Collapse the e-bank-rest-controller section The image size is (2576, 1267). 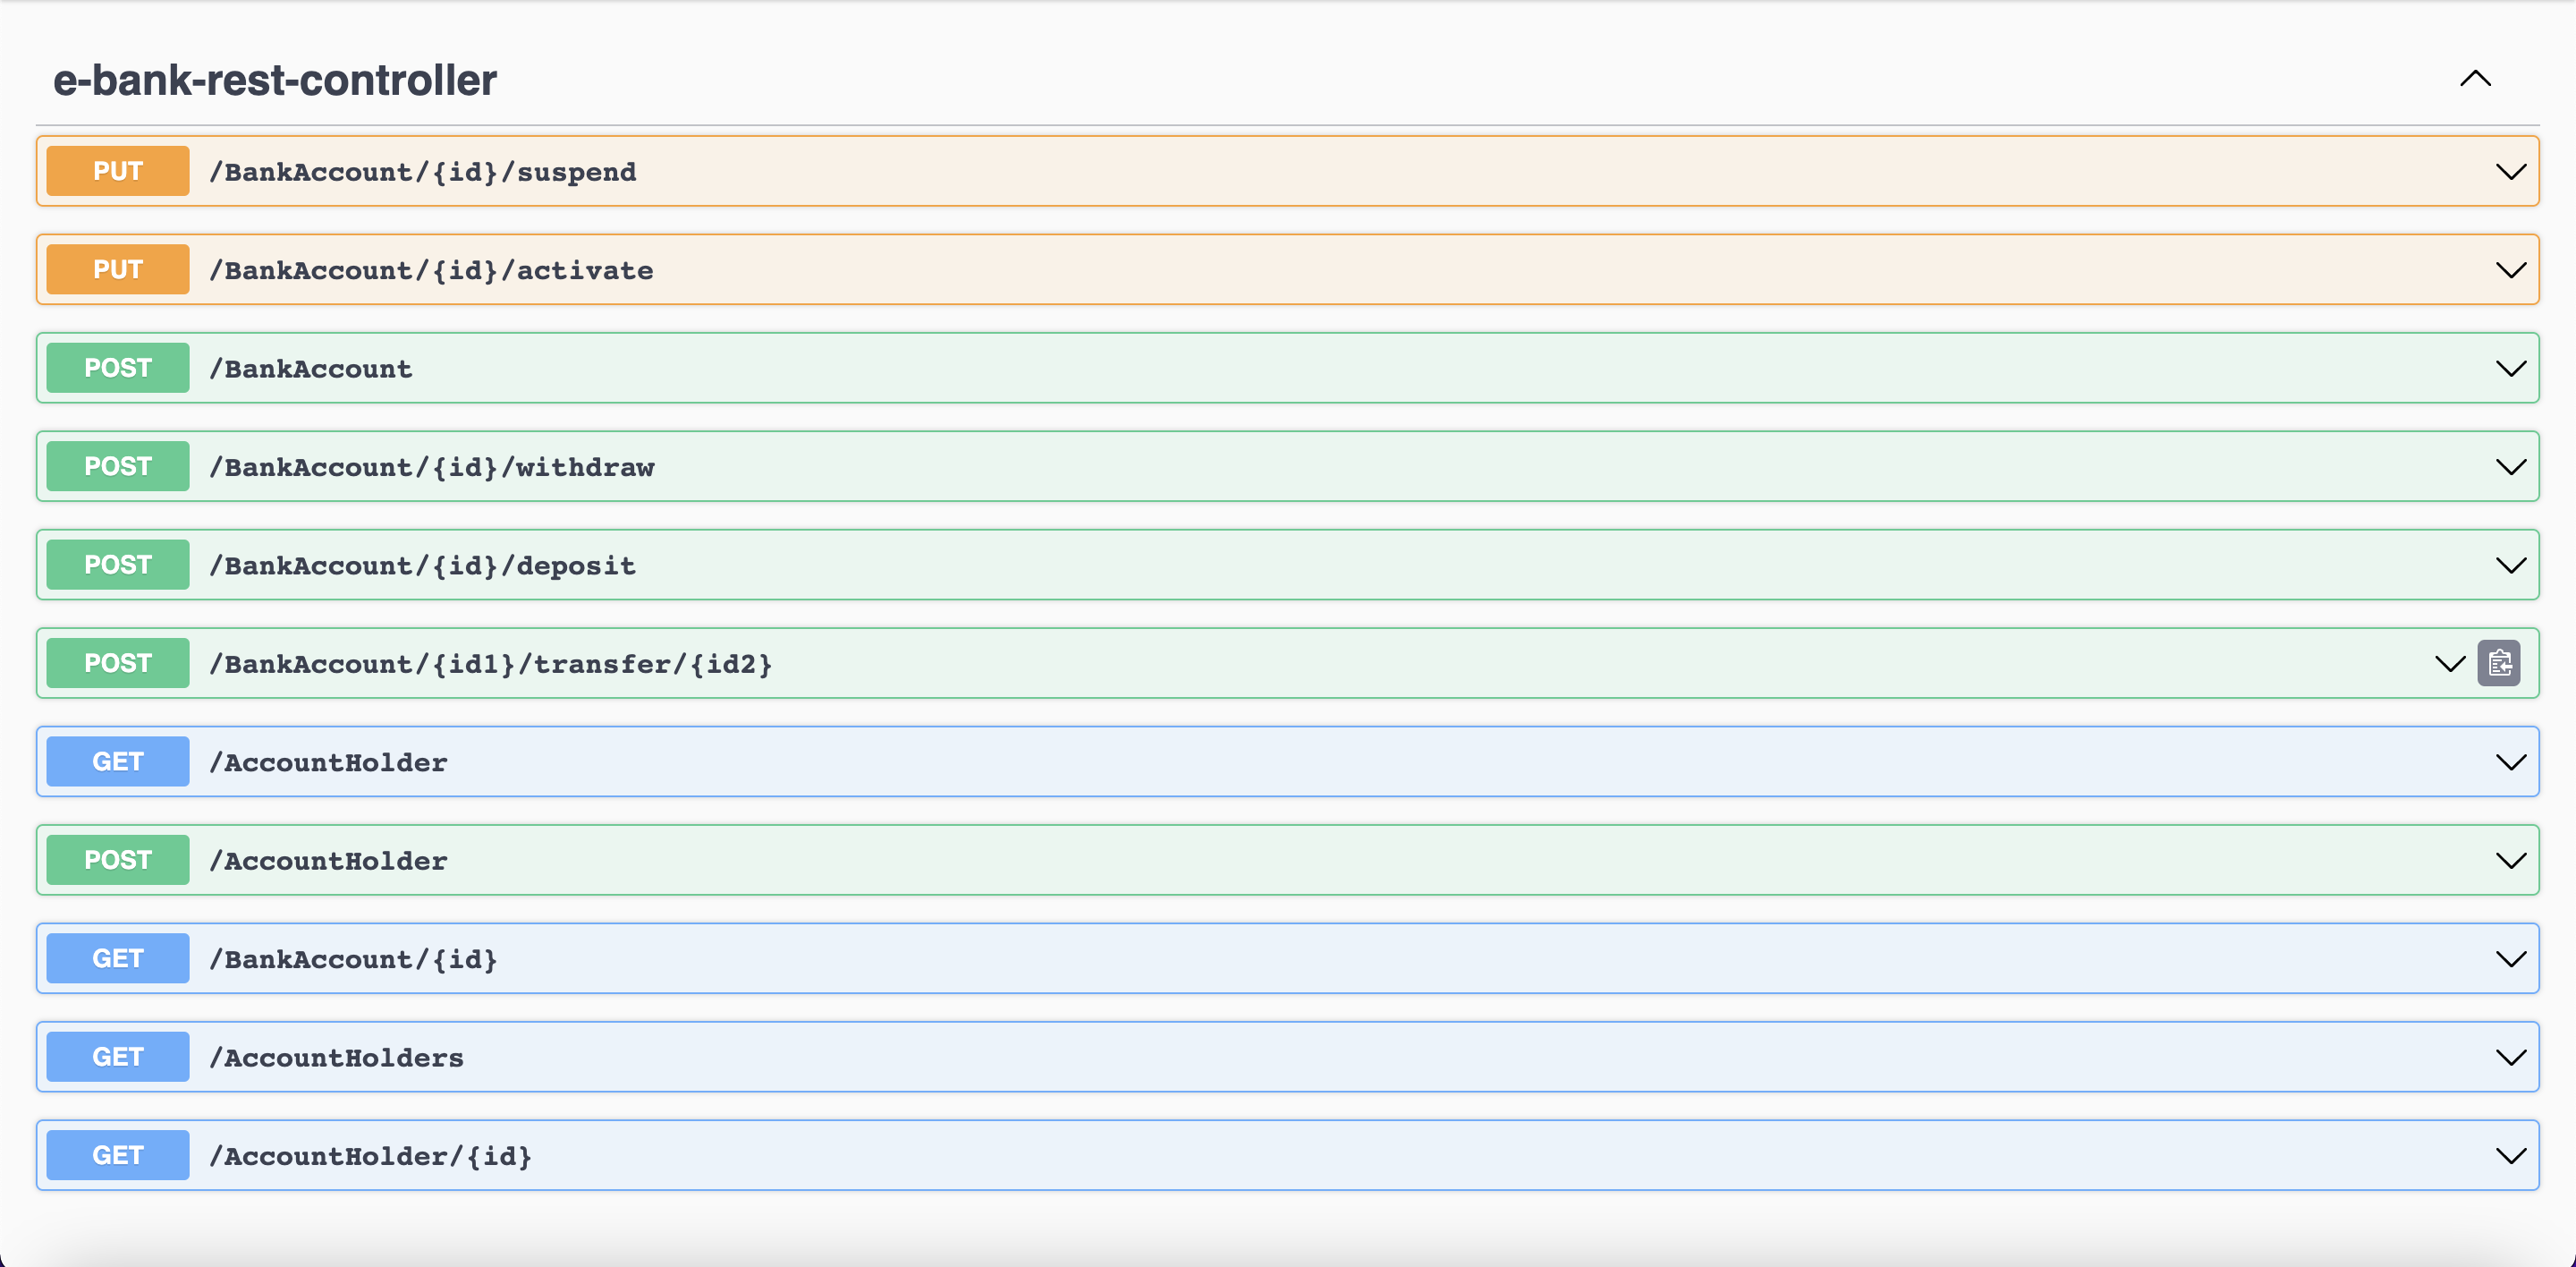pyautogui.click(x=2475, y=79)
